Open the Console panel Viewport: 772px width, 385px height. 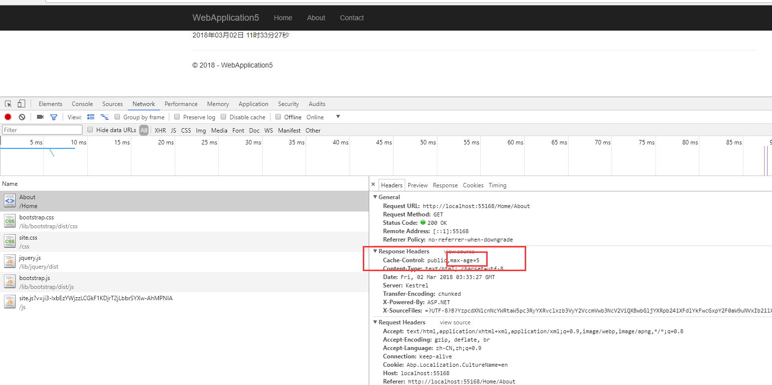(82, 104)
